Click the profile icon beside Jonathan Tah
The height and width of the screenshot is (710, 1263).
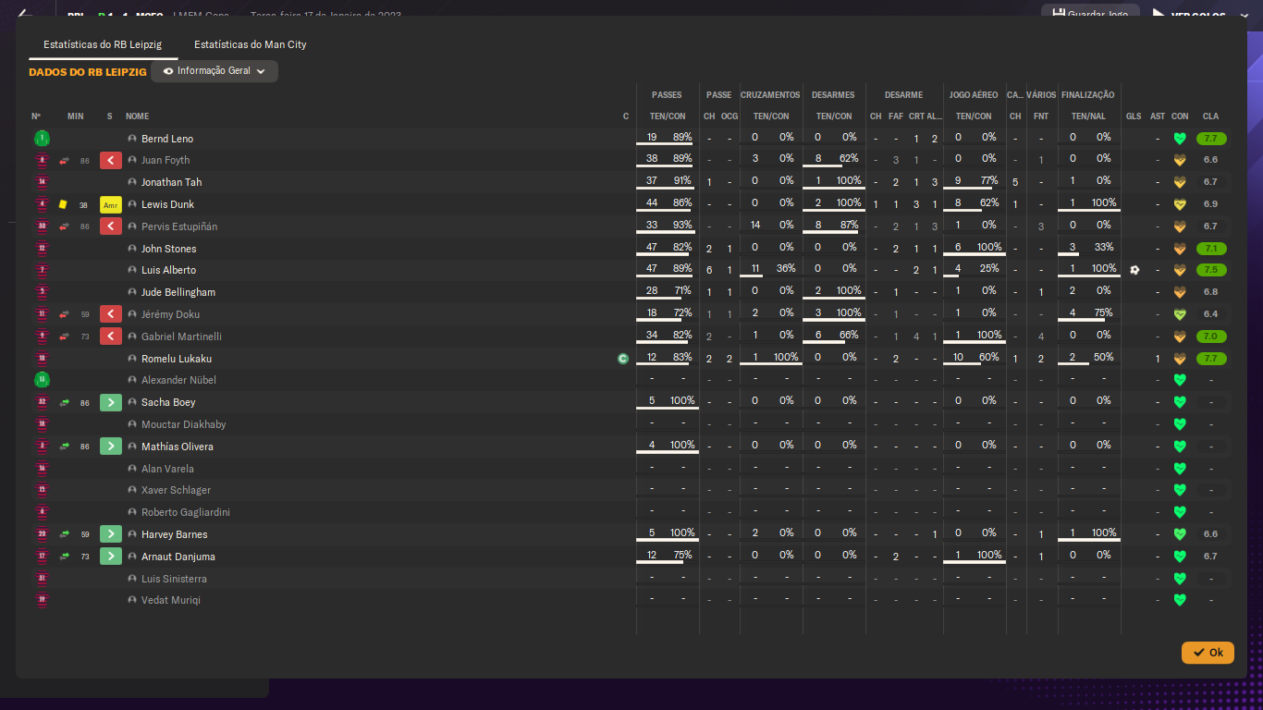[x=132, y=182]
